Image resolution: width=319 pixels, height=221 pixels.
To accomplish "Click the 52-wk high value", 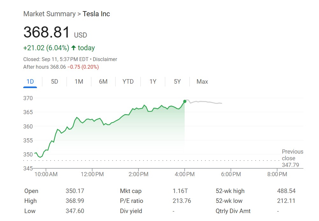I will [x=286, y=191].
